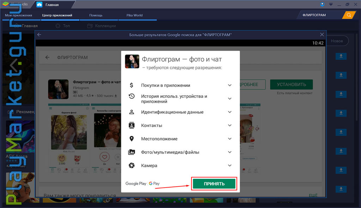Click the contacts card icon
Screen dimensions: 361x208
point(131,125)
